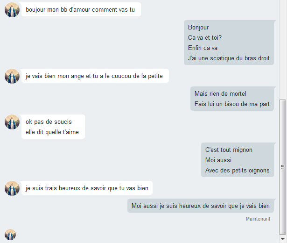
Task: Click the small avatar at the bottom left
Action: point(10,235)
